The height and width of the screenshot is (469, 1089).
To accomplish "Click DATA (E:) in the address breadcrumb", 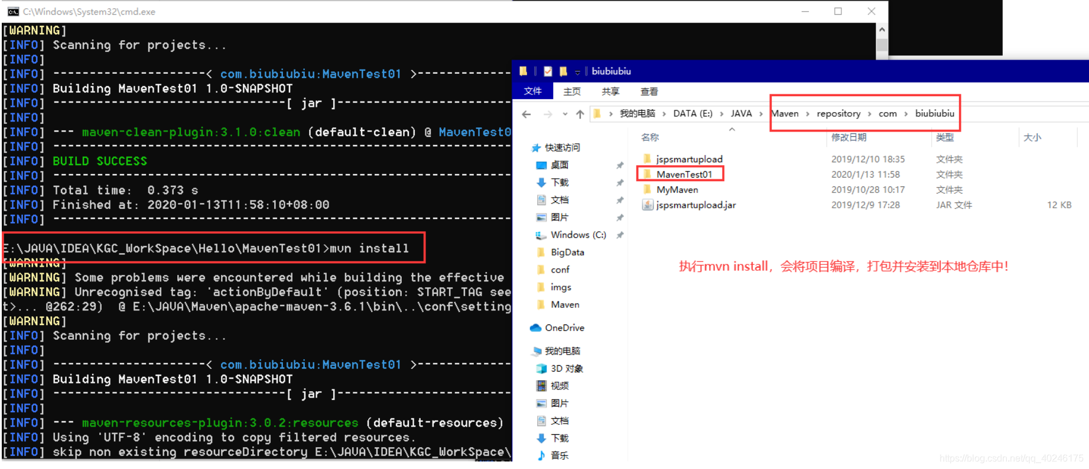I will pos(693,113).
